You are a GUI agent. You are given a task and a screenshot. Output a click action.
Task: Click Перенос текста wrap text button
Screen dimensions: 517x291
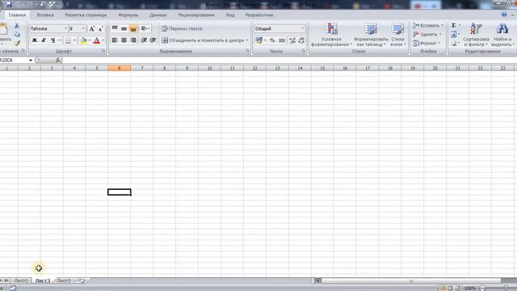[182, 29]
